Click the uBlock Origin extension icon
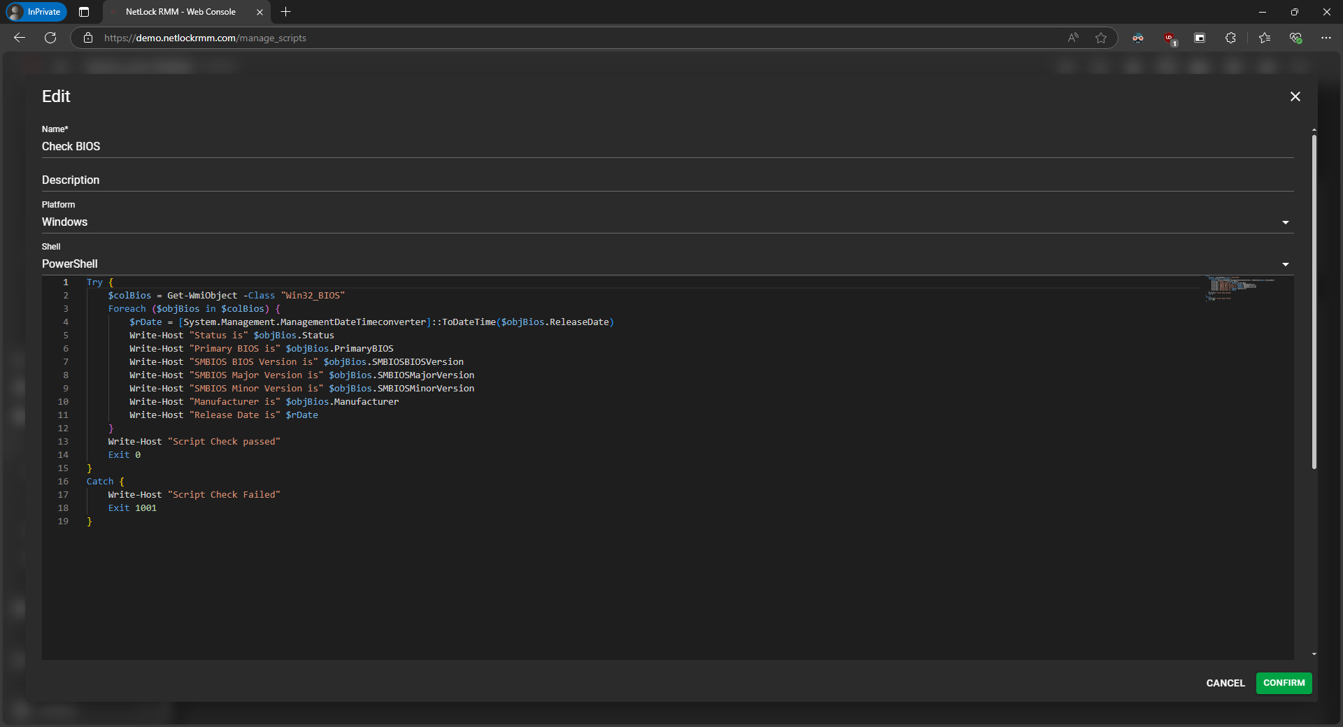Screen dimensions: 1343x727 point(1169,38)
